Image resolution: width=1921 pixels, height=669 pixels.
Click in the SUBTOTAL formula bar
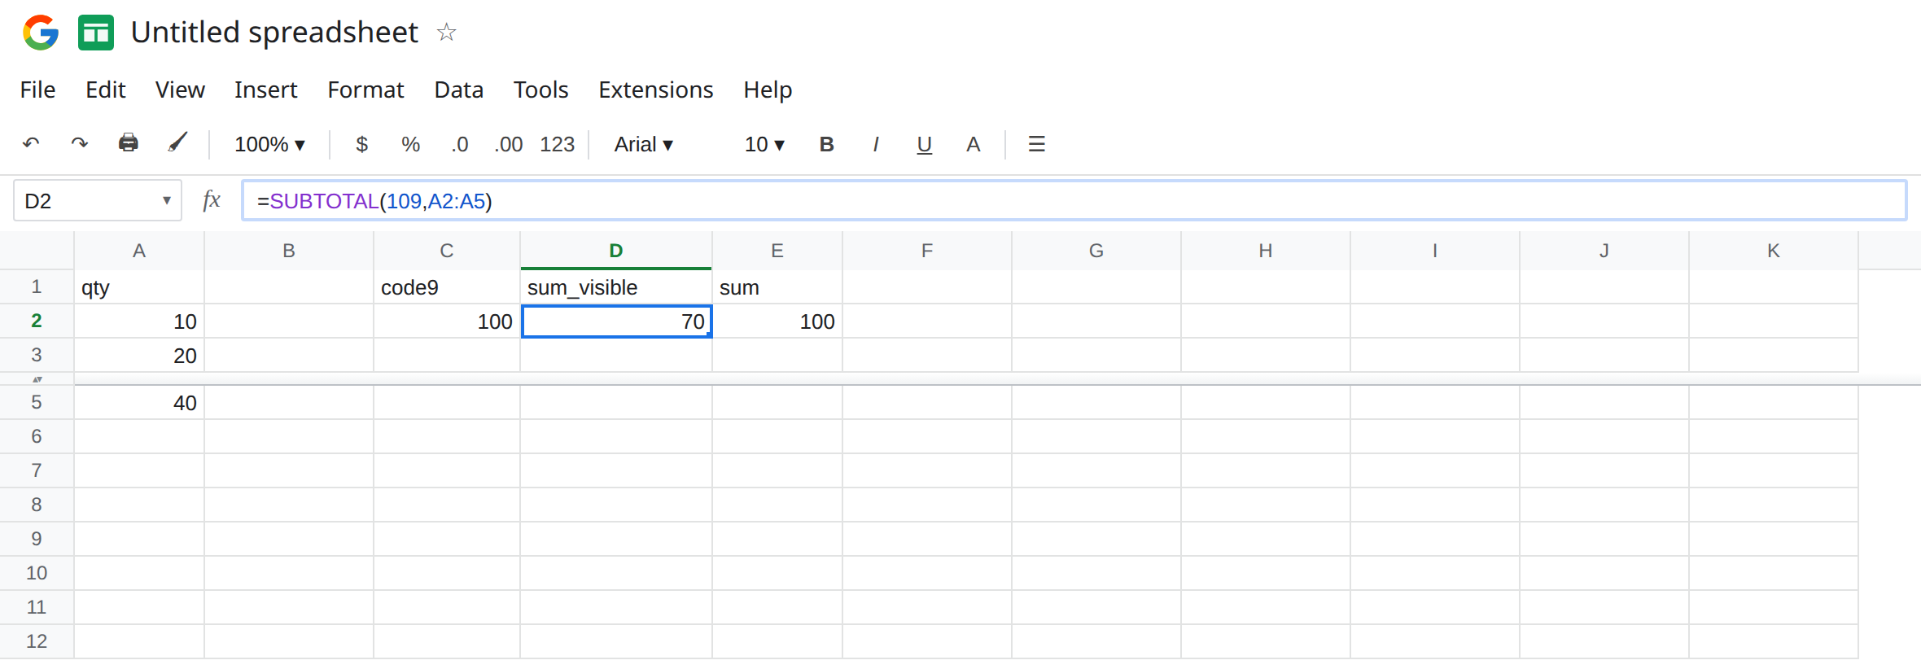click(1074, 201)
